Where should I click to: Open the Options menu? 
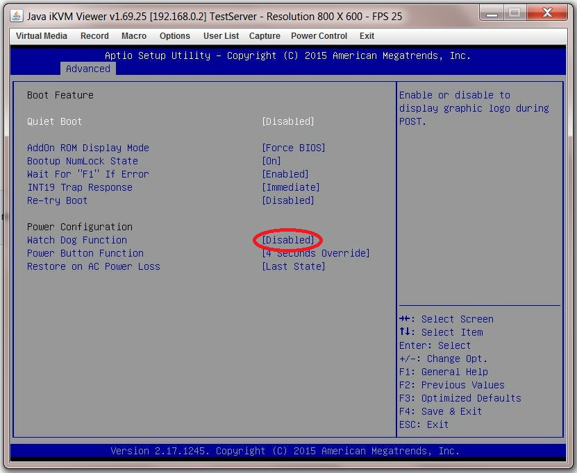click(174, 36)
